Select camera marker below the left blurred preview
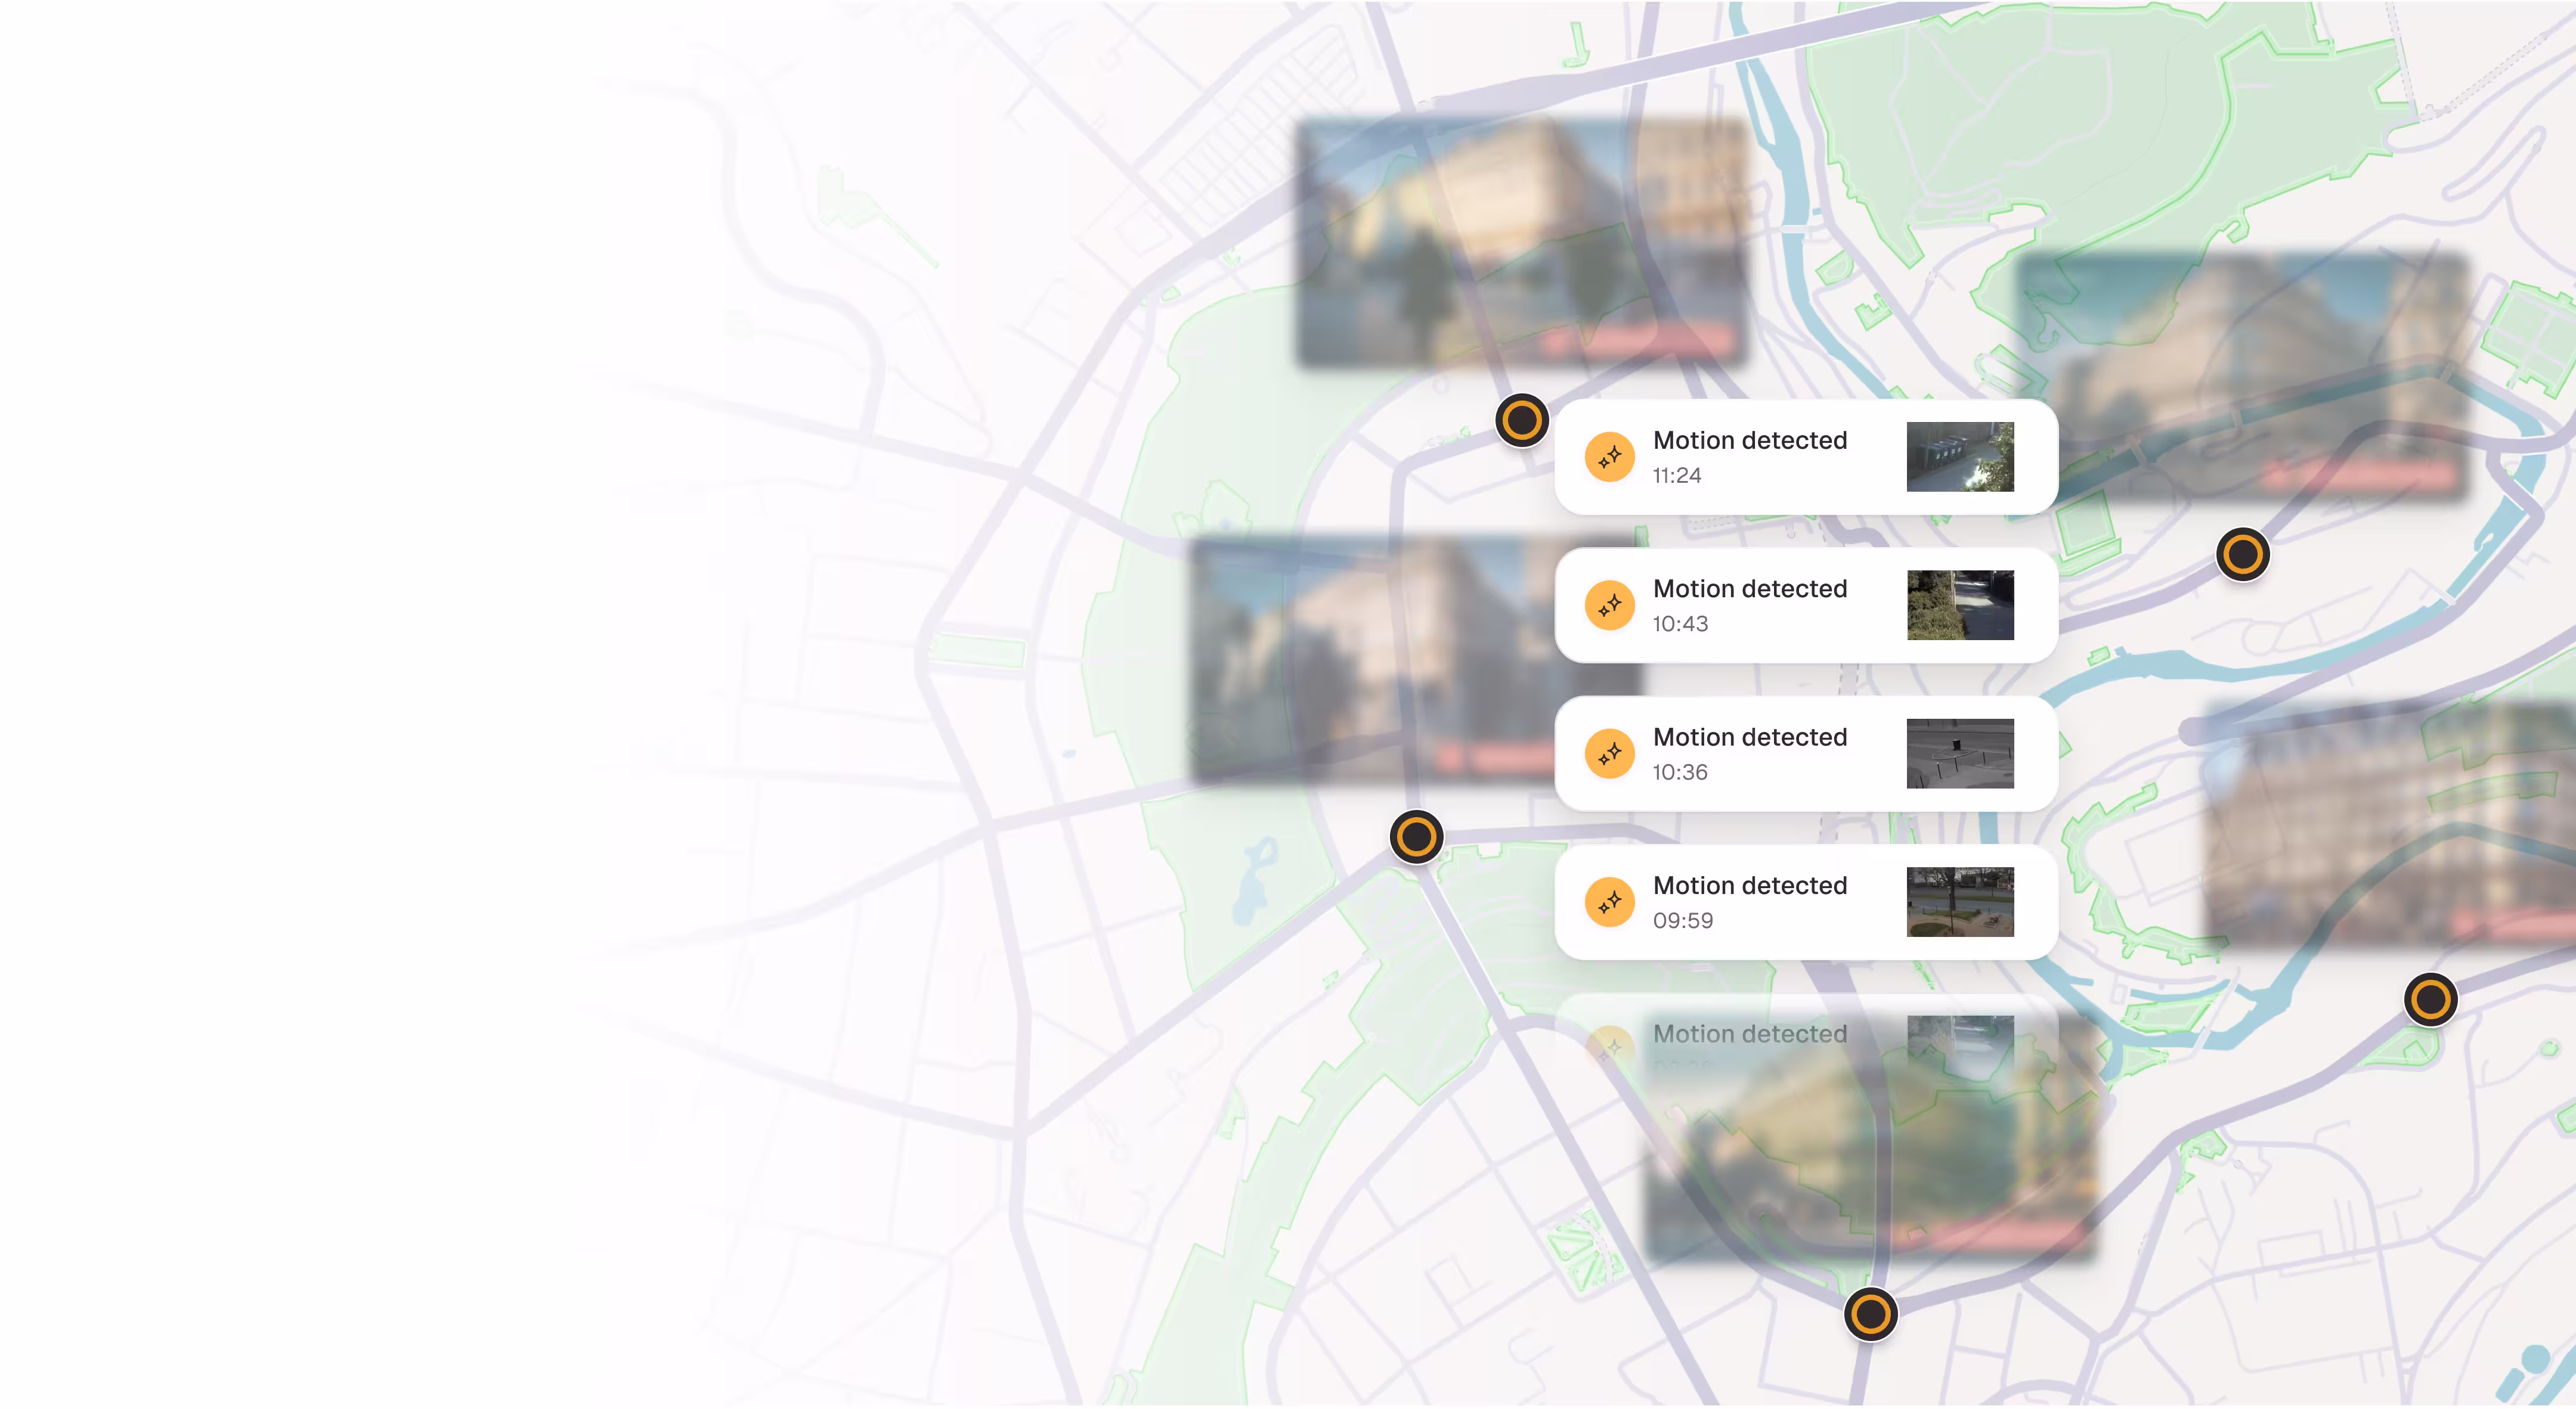The image size is (2576, 1409). (x=1416, y=836)
